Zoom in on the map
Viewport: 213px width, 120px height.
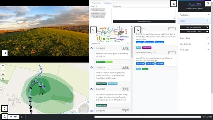click(x=3, y=66)
